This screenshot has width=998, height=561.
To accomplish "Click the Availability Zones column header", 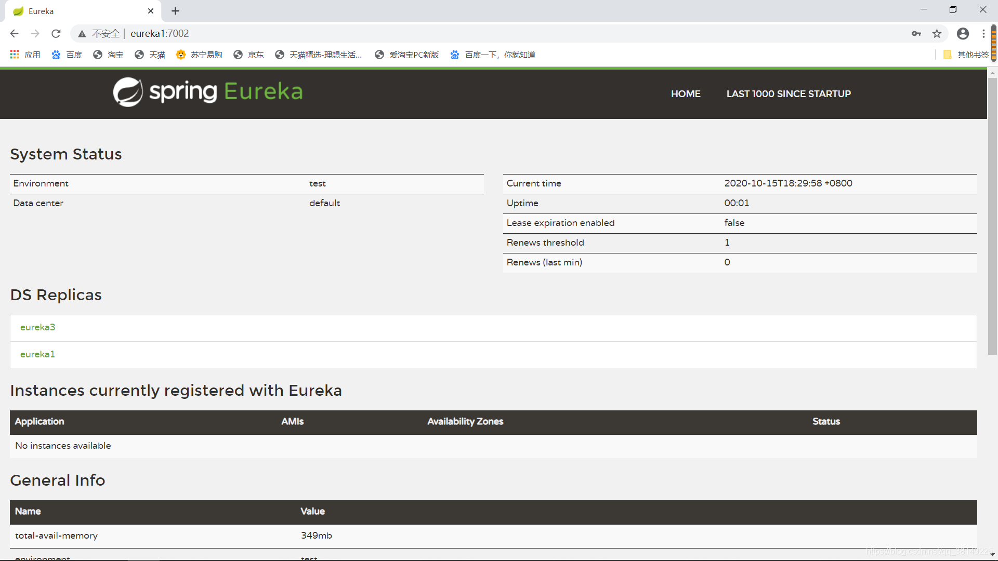I will tap(465, 422).
